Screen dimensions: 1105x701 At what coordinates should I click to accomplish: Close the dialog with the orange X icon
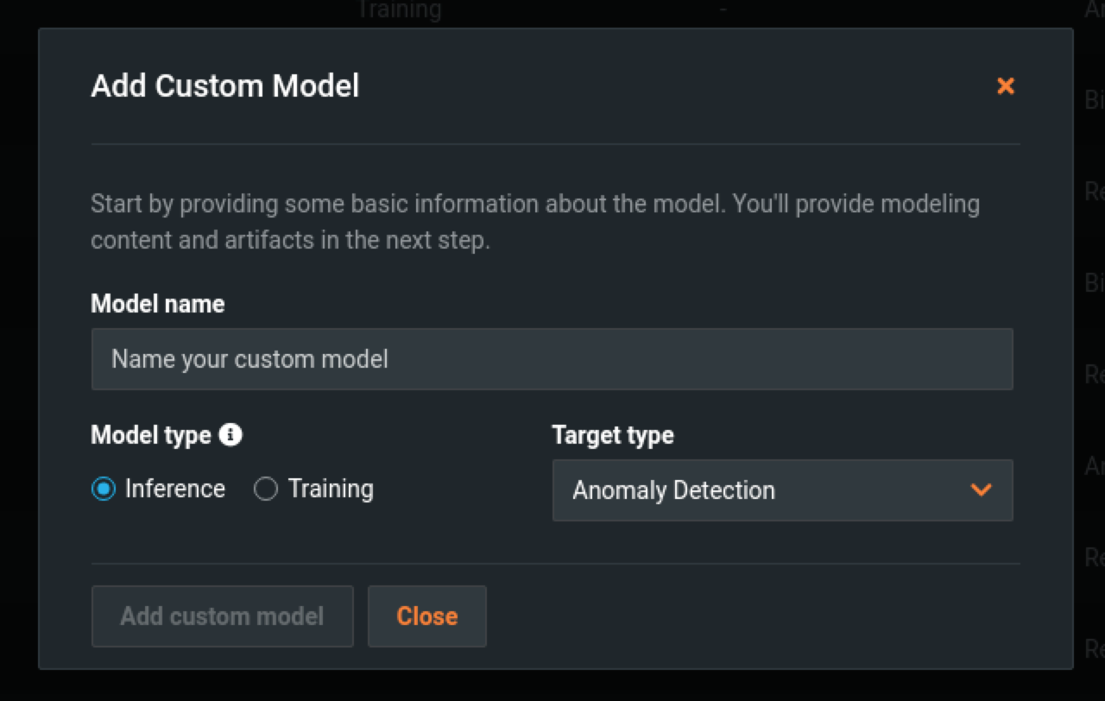(x=1005, y=86)
